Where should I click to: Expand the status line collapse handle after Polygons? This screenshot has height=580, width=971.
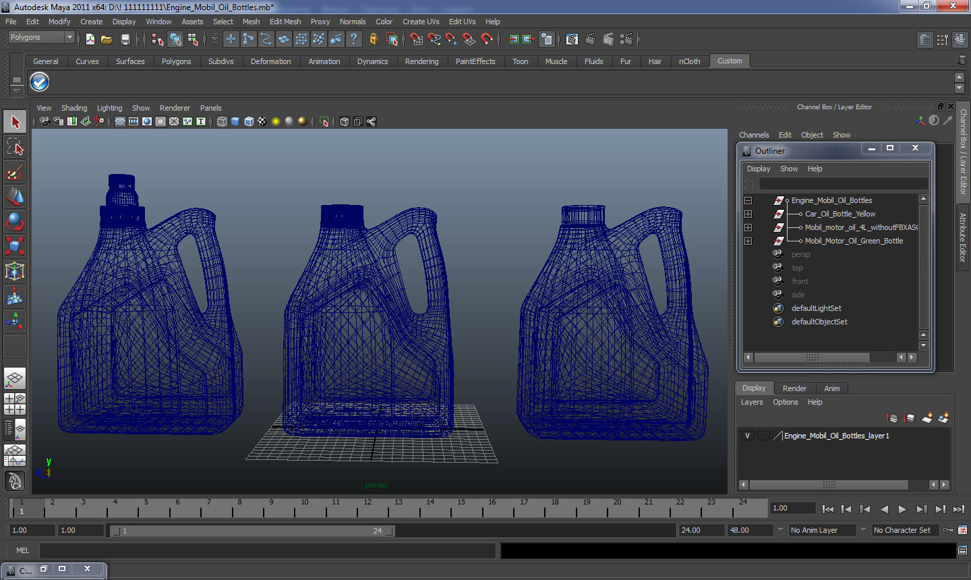pyautogui.click(x=79, y=39)
